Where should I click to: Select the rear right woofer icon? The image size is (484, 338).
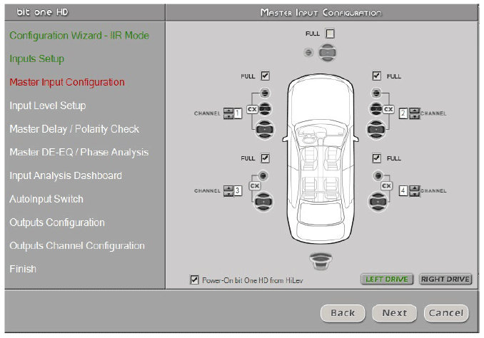378,202
